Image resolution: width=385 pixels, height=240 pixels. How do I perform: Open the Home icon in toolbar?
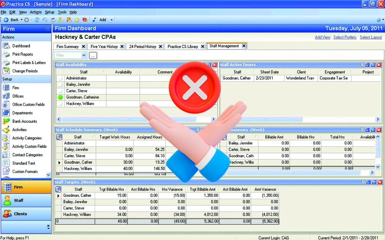pos(45,20)
